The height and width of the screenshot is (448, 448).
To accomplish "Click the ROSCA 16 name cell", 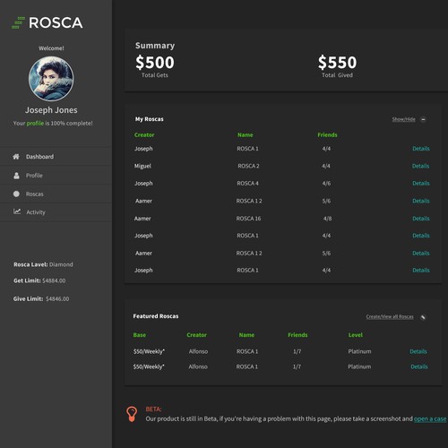I will (248, 219).
